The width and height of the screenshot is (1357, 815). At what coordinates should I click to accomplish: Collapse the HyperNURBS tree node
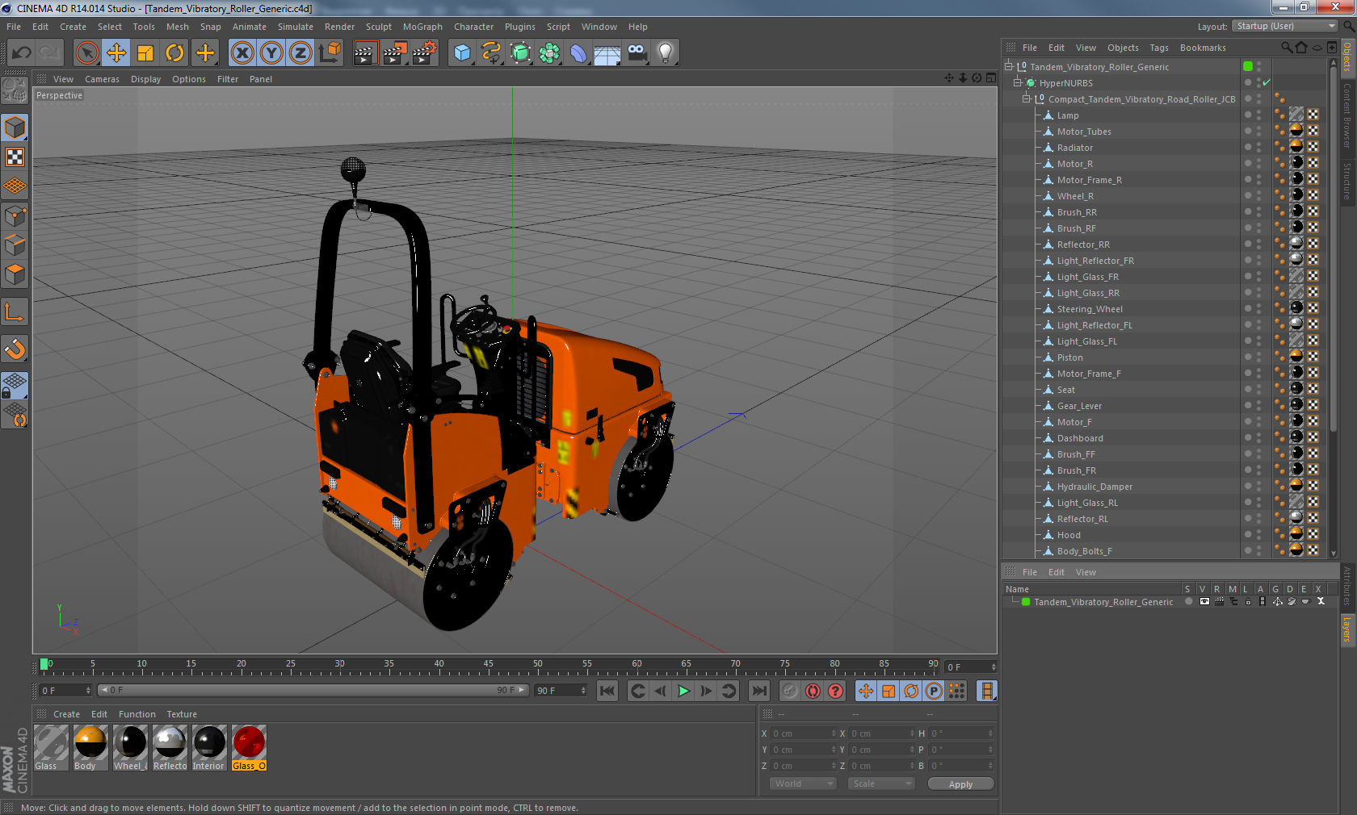click(x=1018, y=83)
